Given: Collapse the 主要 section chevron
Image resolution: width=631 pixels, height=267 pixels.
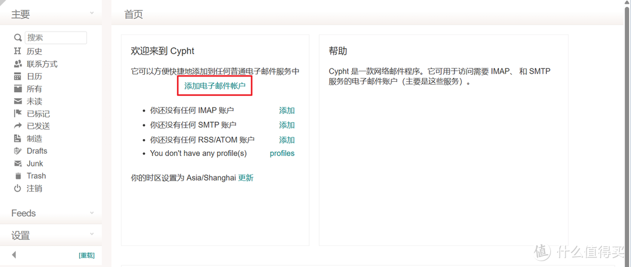Looking at the screenshot, I should [92, 13].
